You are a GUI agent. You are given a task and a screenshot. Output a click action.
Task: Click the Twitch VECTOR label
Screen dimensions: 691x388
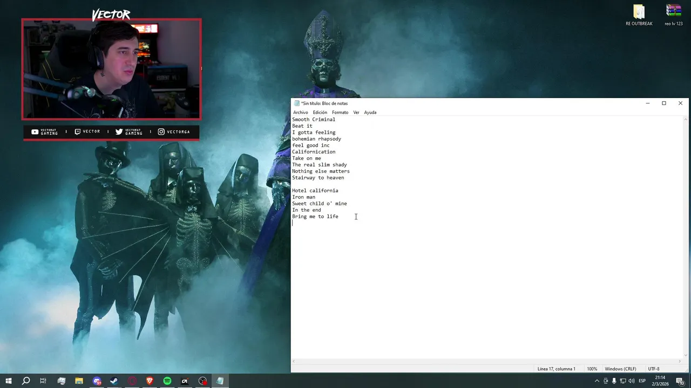[87, 131]
